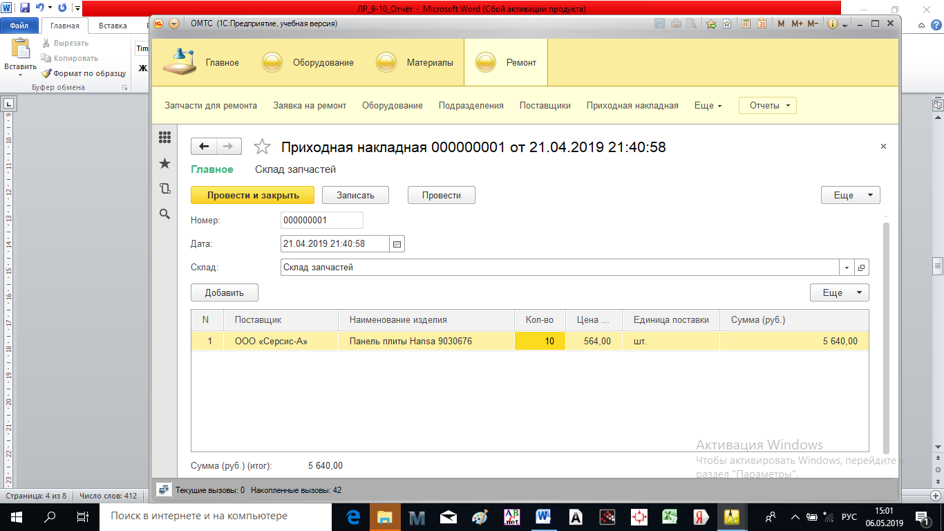Click the print preview icon in the 1C title bar

tap(691, 24)
